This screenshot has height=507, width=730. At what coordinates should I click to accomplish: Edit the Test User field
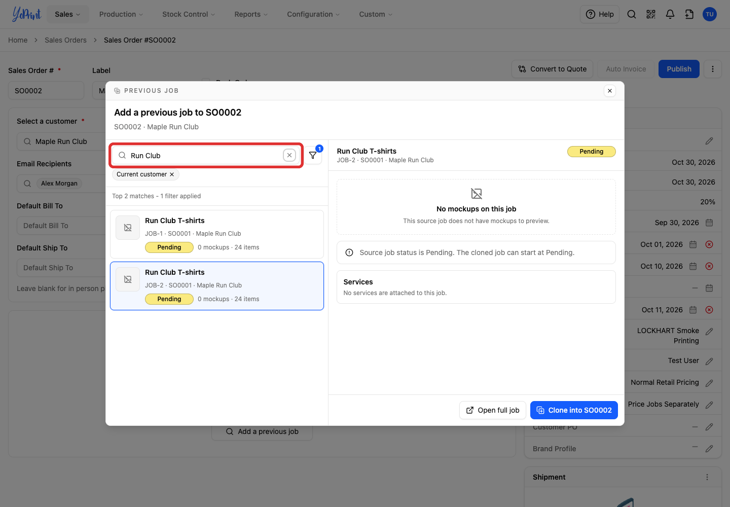point(709,361)
